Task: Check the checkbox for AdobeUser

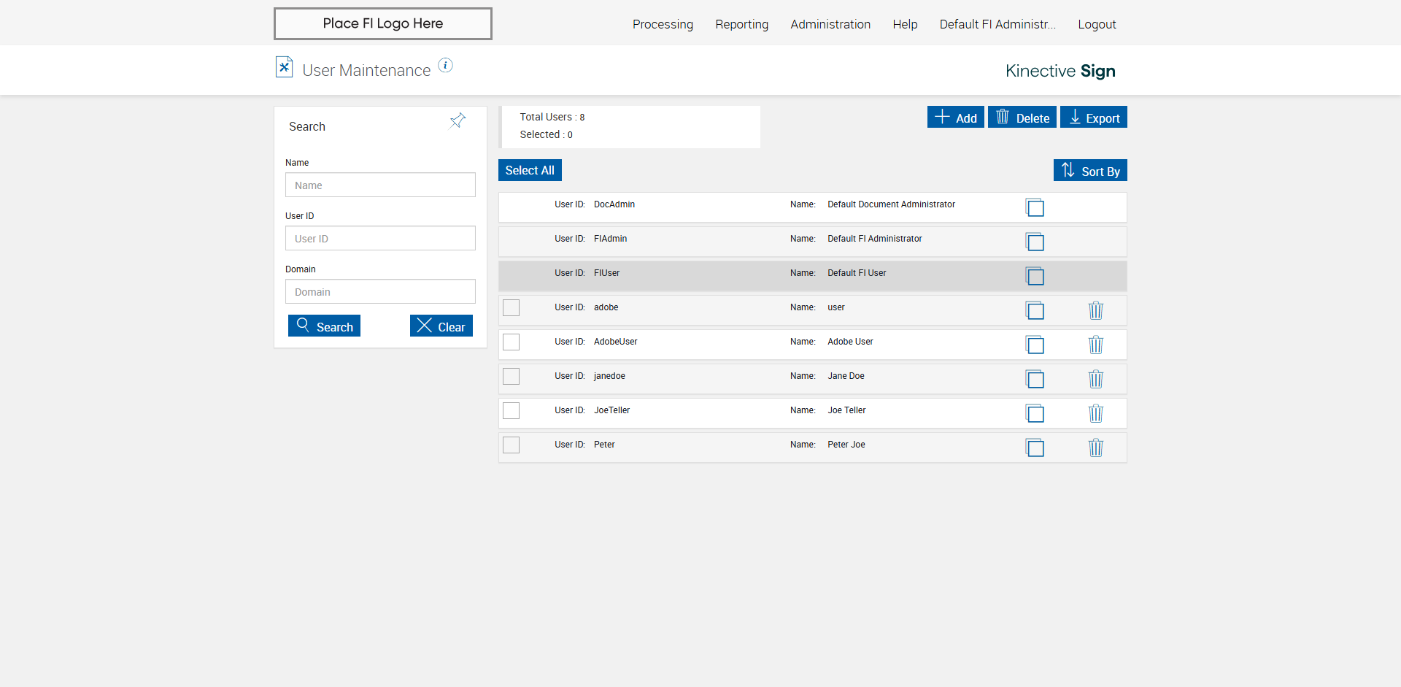Action: 512,342
